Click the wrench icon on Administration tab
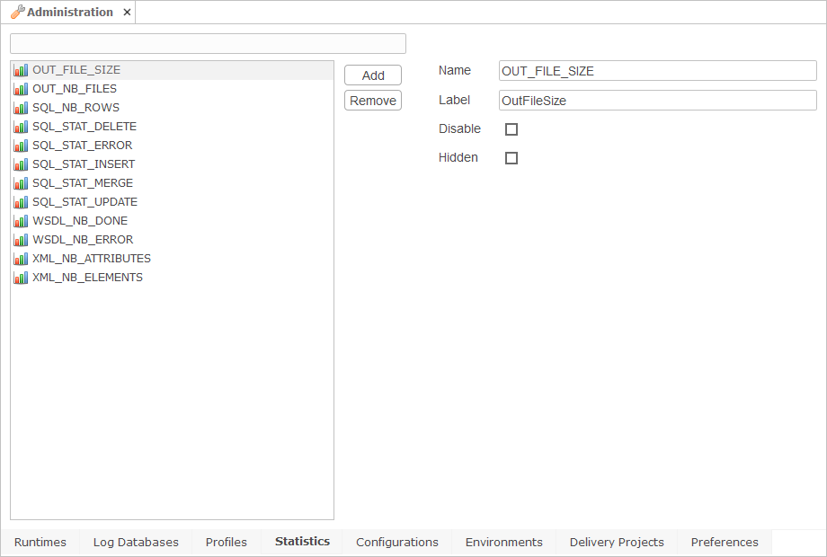 17,12
